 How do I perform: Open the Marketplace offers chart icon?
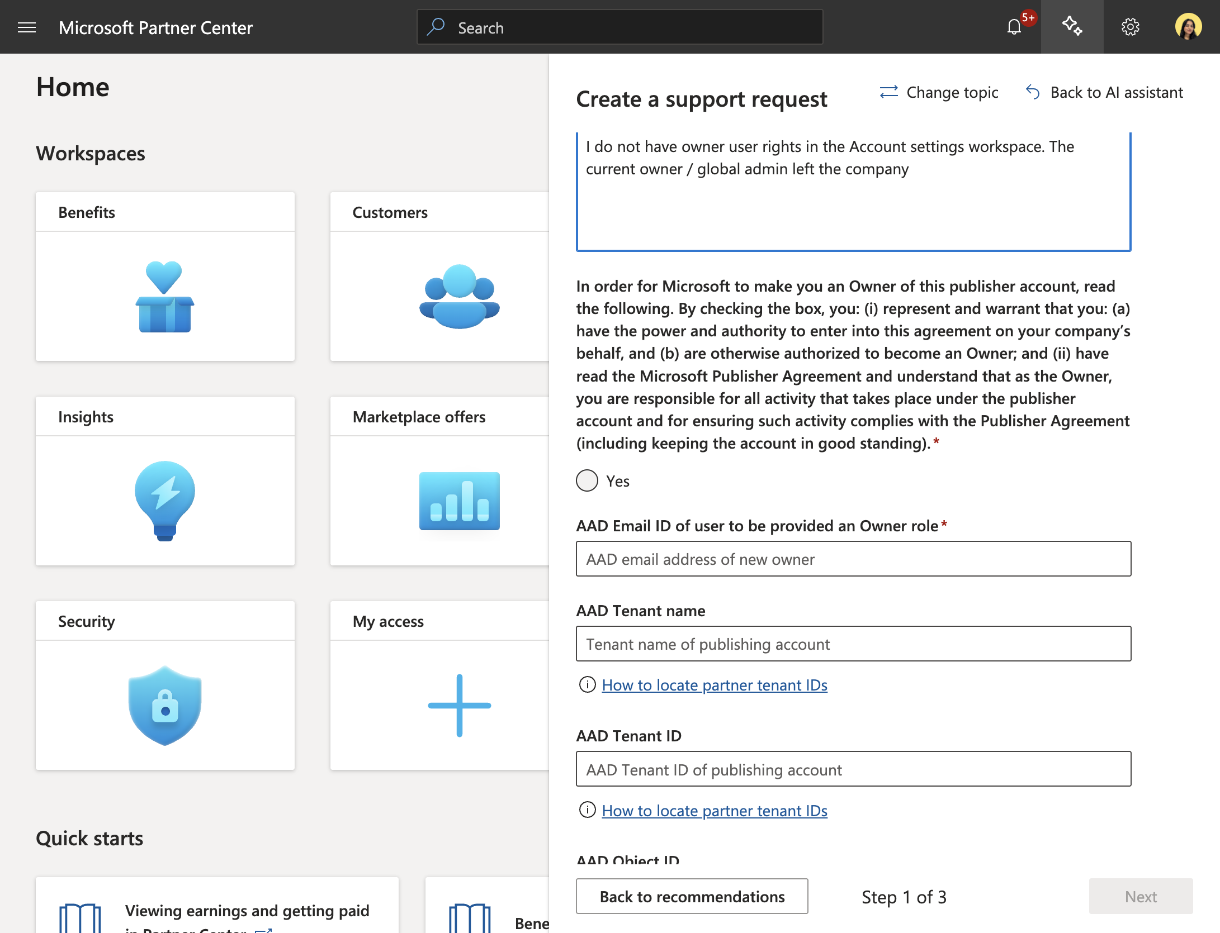coord(459,501)
